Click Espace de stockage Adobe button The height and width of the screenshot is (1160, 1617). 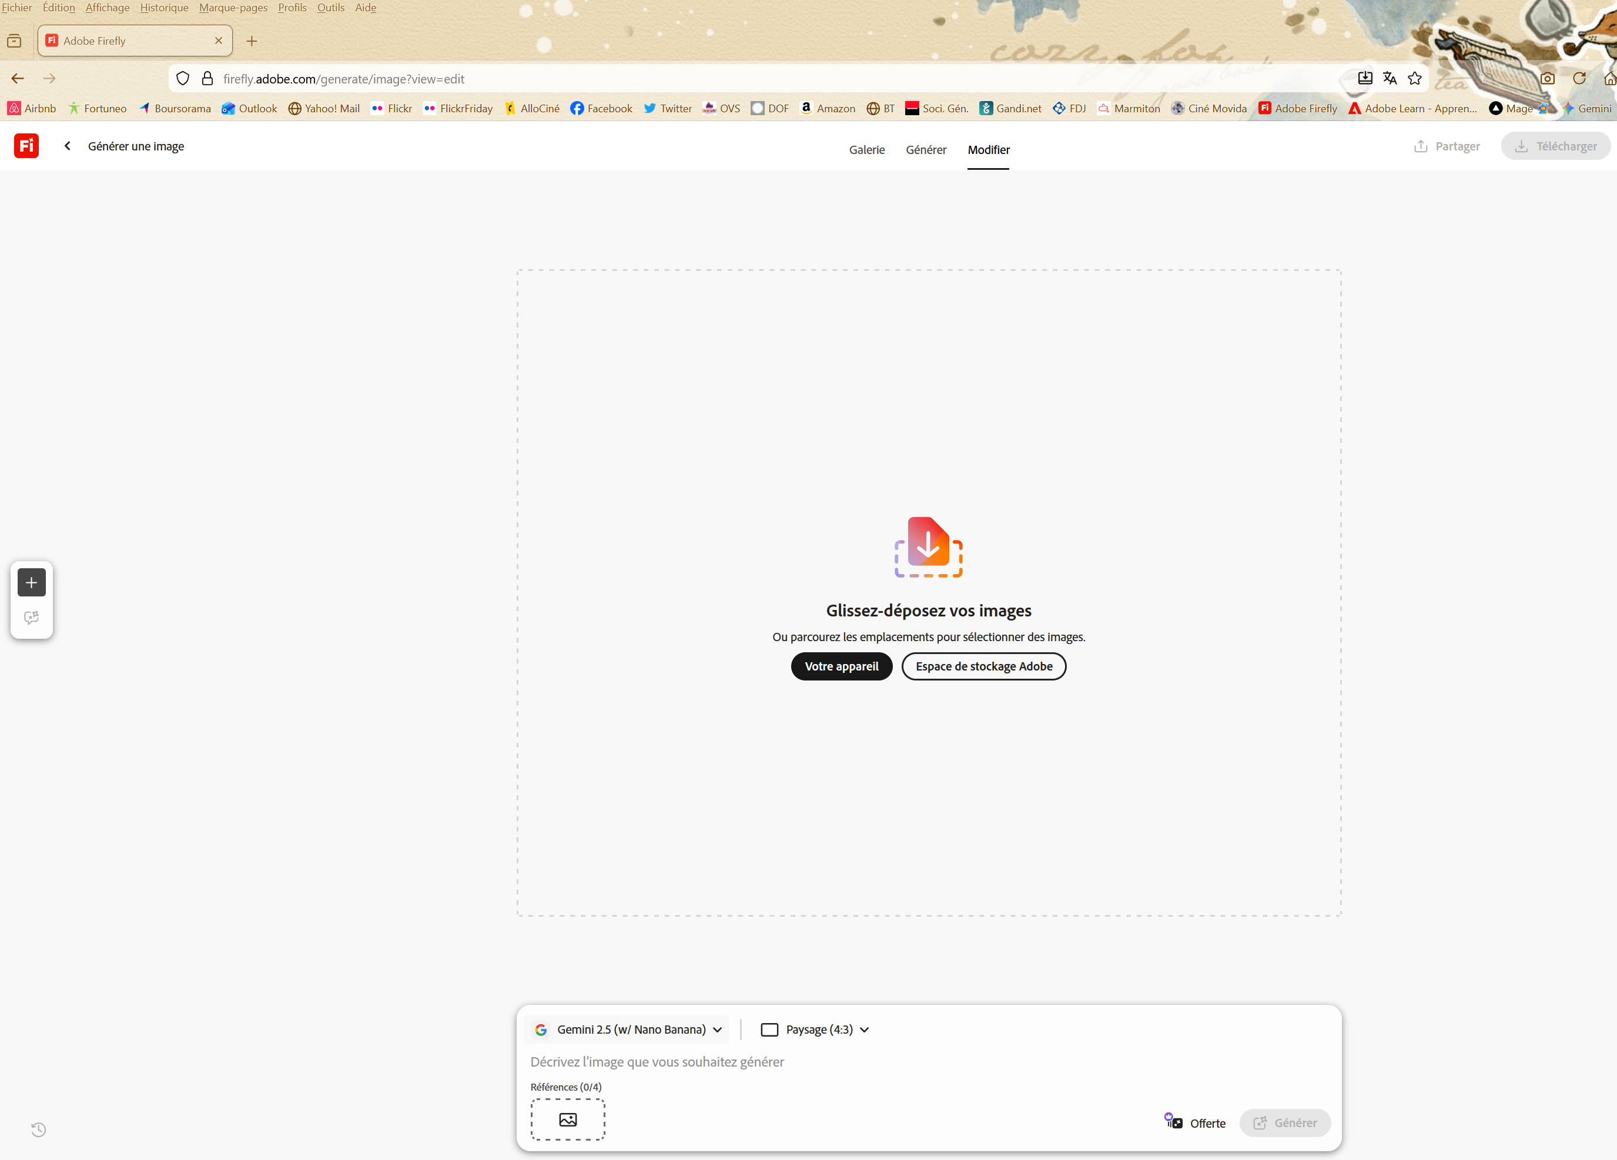[983, 666]
